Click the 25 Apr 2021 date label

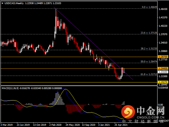tap(121, 125)
